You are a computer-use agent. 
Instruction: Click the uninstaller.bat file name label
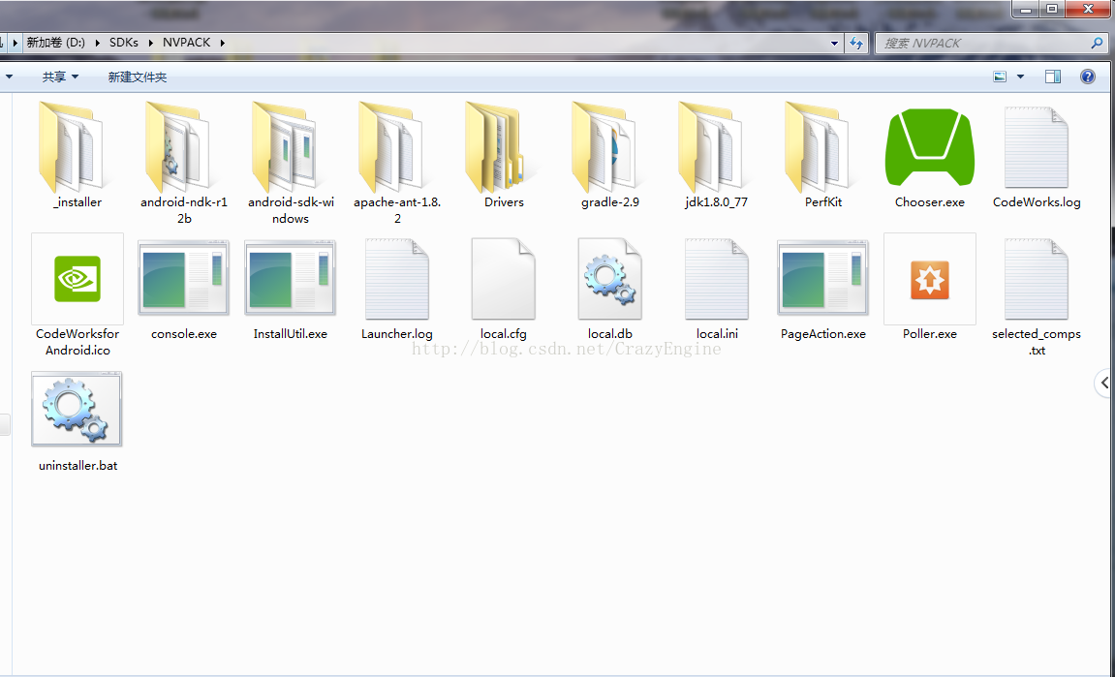(77, 466)
